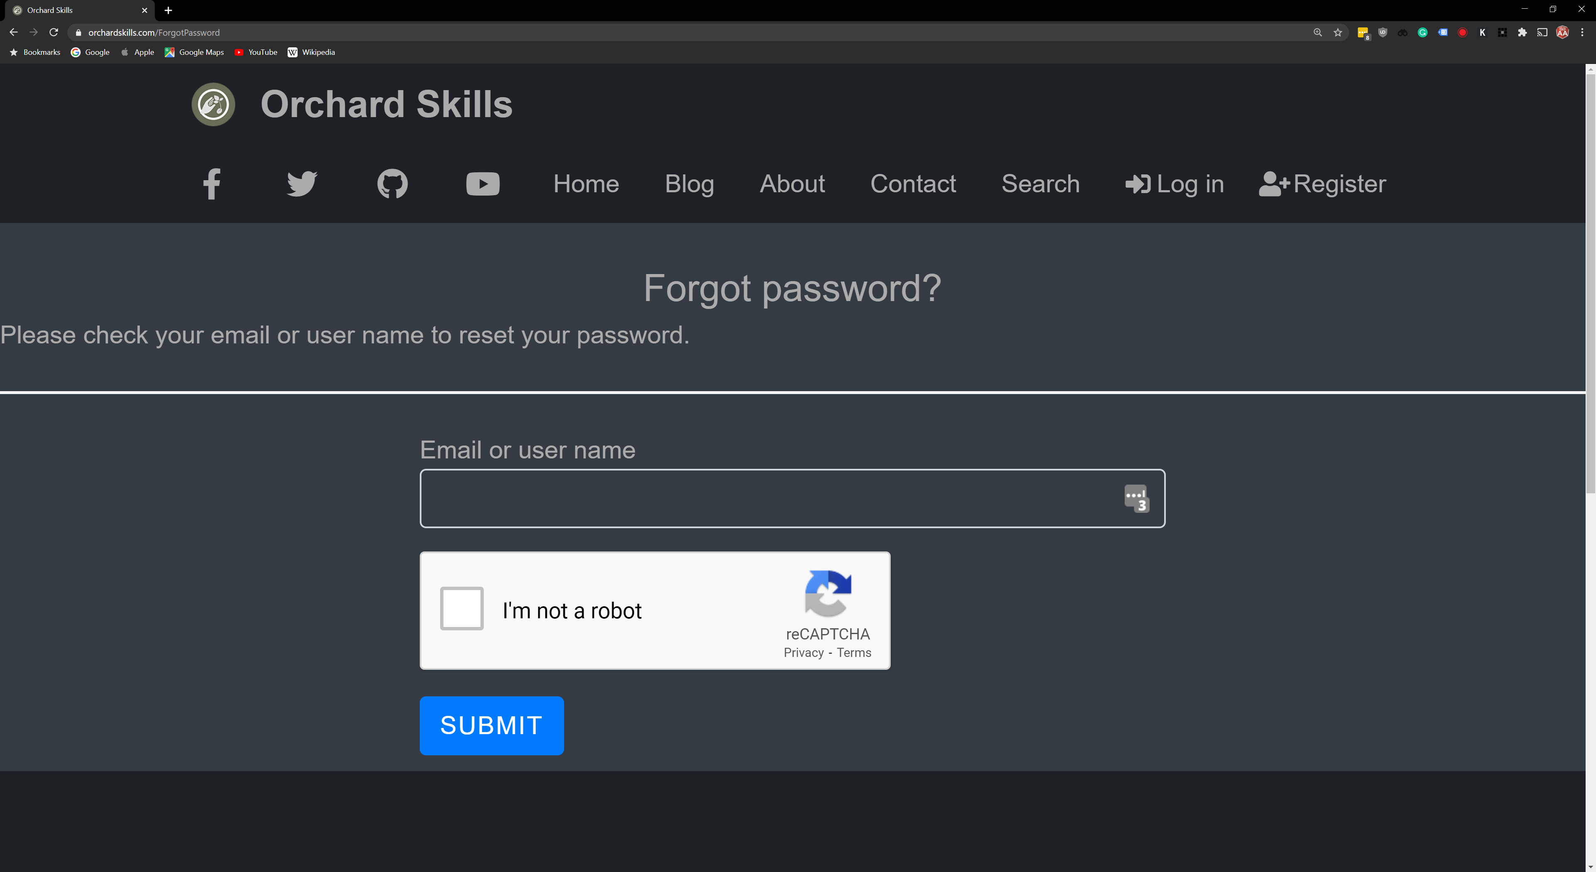The image size is (1596, 872).
Task: Open the Chrome three-dot menu
Action: pos(1582,32)
